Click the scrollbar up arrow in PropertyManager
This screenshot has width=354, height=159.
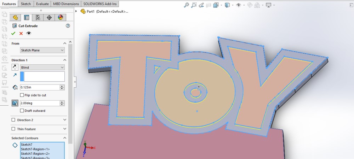[70, 42]
